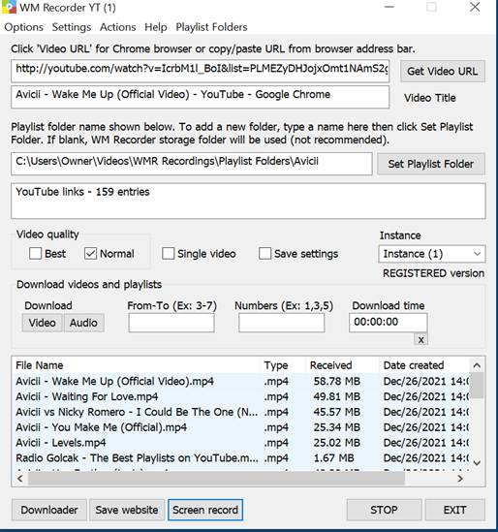The height and width of the screenshot is (532, 498).
Task: Open the Actions menu
Action: (x=117, y=27)
